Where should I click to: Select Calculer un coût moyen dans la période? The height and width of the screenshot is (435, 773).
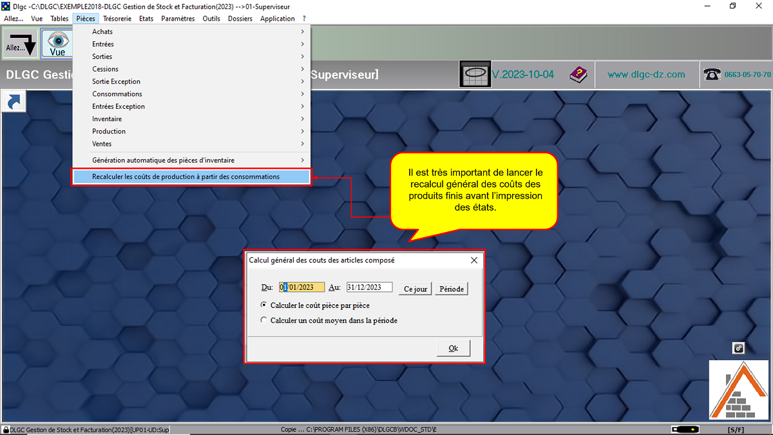click(x=263, y=320)
